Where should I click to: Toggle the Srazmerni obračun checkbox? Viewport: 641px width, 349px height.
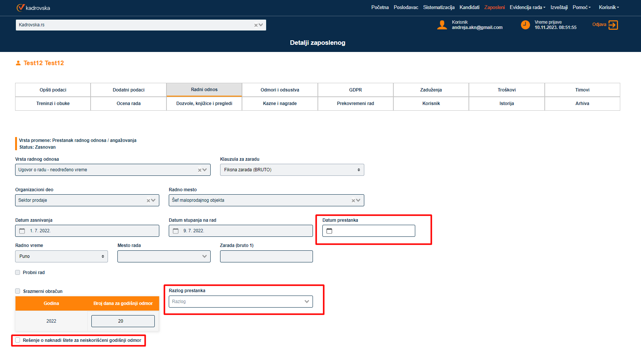pyautogui.click(x=18, y=291)
